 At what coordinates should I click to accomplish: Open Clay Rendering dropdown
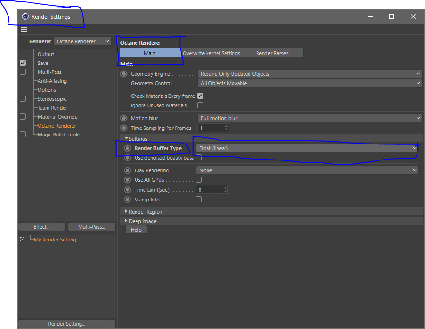coord(307,170)
